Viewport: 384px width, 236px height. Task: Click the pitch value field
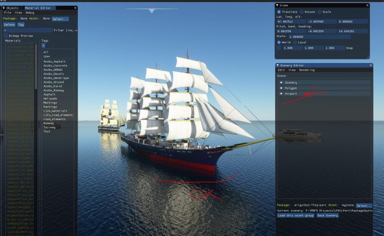(291, 31)
